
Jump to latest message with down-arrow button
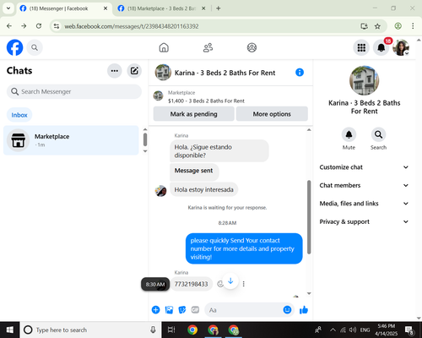230,281
